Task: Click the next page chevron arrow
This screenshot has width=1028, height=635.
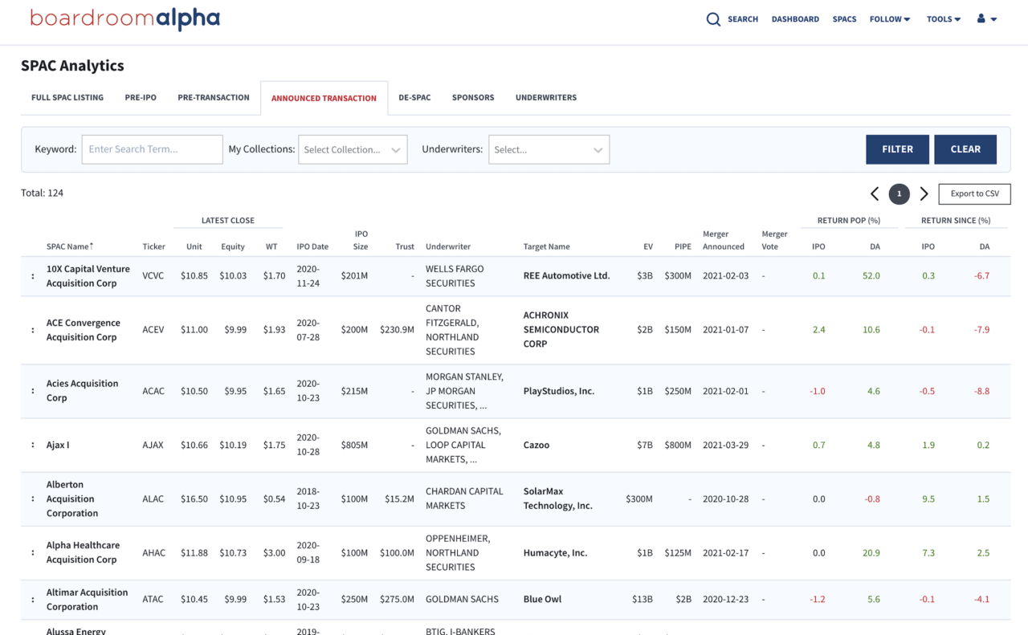Action: tap(924, 193)
